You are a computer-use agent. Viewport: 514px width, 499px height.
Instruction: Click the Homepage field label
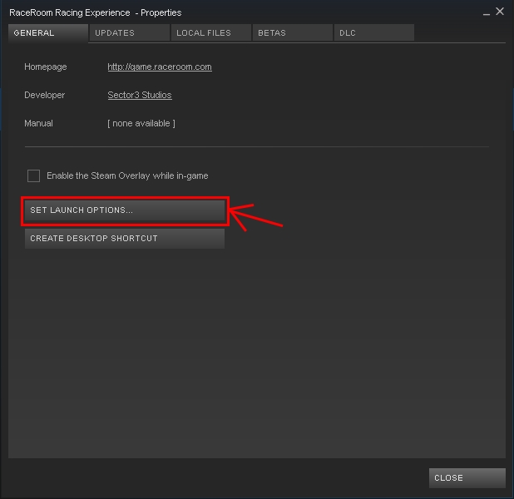click(x=46, y=67)
